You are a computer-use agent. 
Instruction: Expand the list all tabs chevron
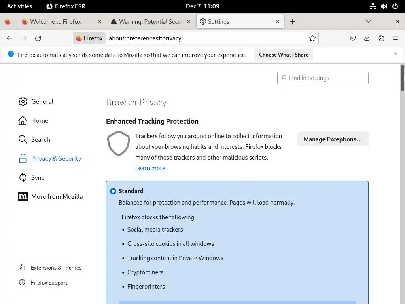point(369,22)
